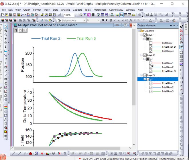The image size is (189, 160).
Task: Select the Line drawing tool
Action: (x=5, y=75)
